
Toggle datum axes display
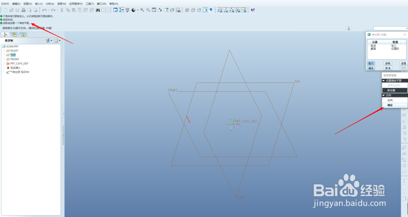pos(226,10)
